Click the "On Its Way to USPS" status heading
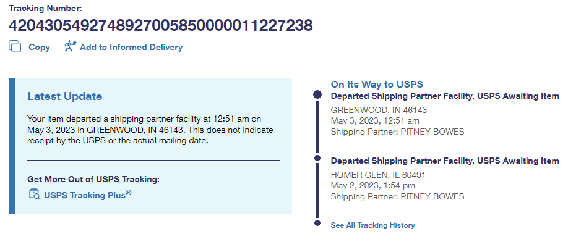This screenshot has height=247, width=568. pyautogui.click(x=377, y=85)
